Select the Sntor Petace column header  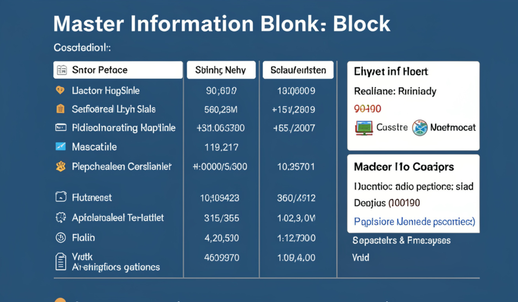coord(118,70)
